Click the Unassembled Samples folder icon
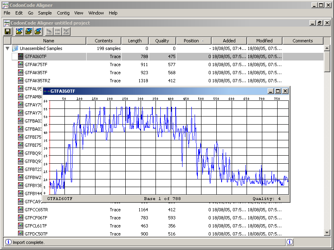 click(x=15, y=48)
